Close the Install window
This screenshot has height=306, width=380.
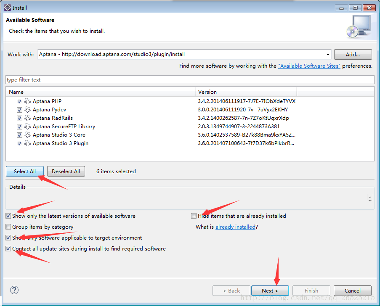click(x=369, y=8)
